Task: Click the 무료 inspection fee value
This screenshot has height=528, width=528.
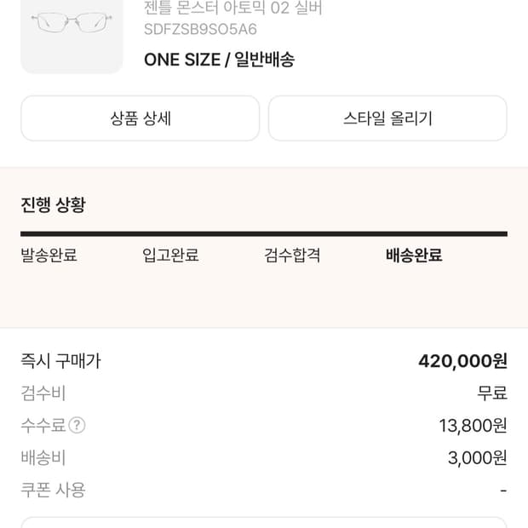Action: point(491,393)
